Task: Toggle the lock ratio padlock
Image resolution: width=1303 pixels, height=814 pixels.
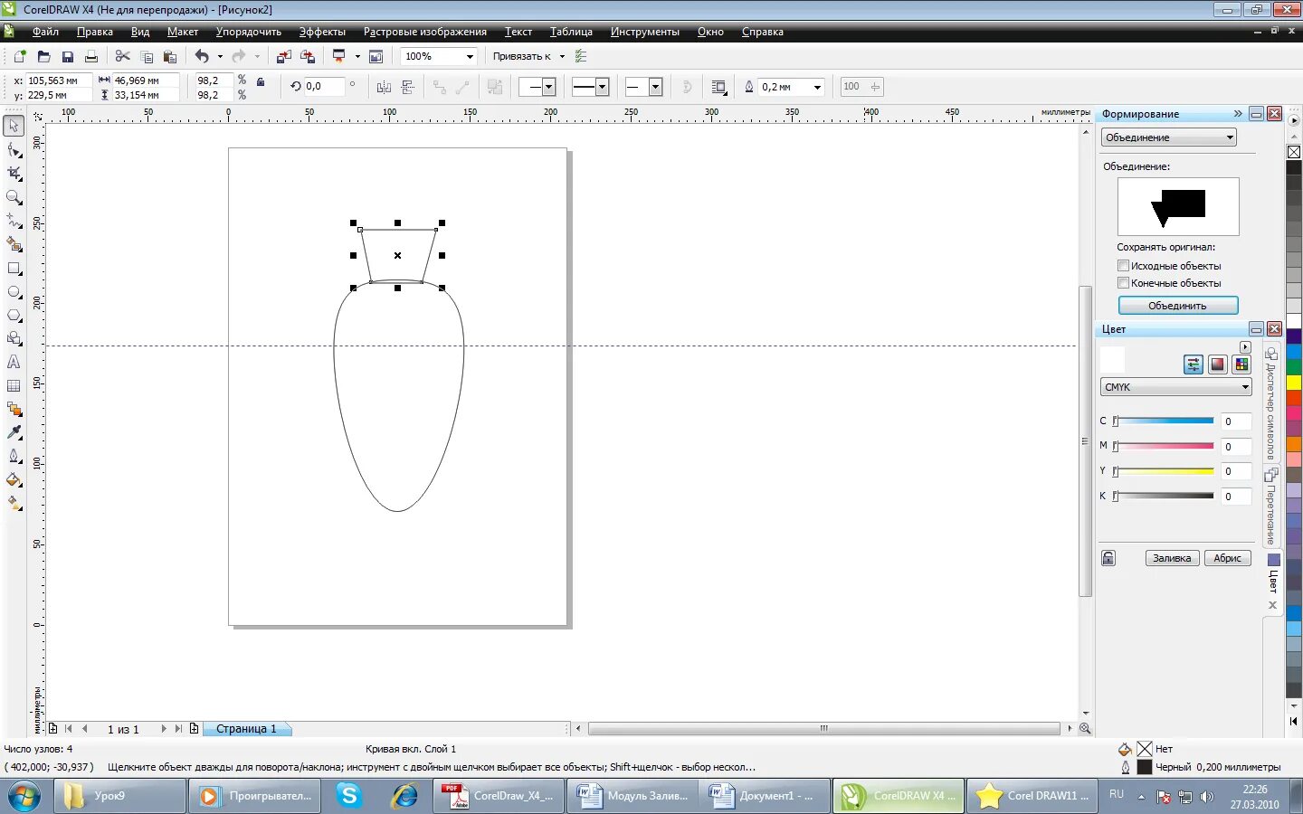Action: (x=261, y=81)
